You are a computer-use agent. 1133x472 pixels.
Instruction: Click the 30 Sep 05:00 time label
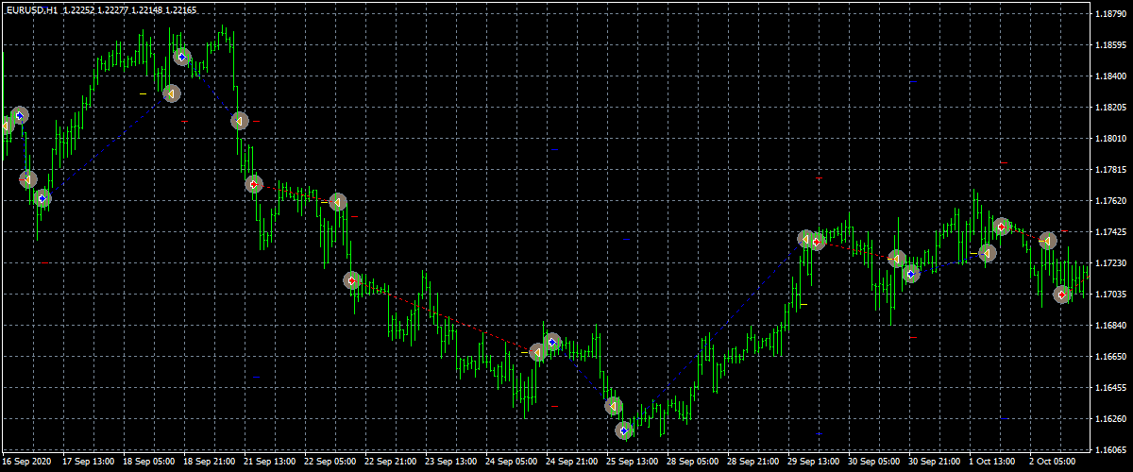click(873, 463)
